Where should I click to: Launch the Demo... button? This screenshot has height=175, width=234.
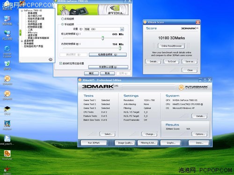[x=199, y=143]
